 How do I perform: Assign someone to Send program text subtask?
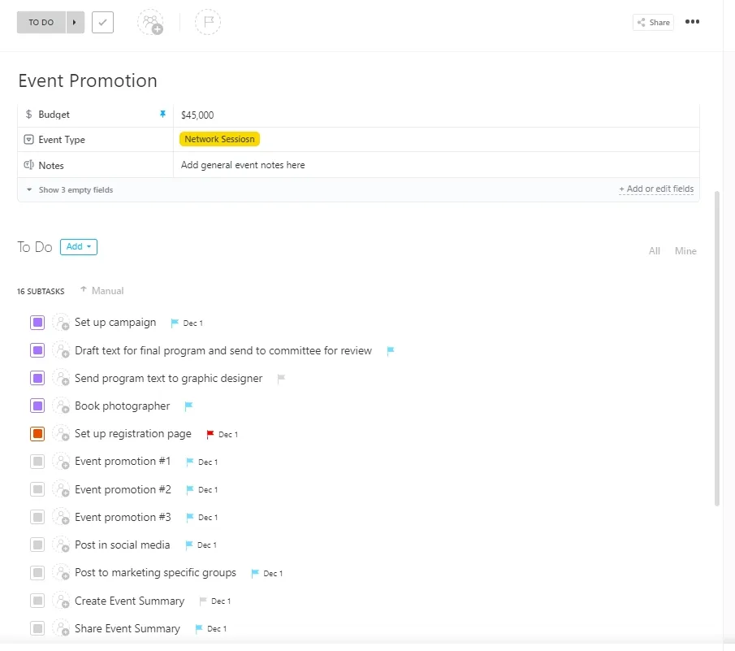pos(62,378)
